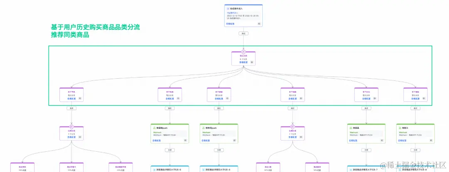Select the 34%流量 split branch node
Viewport: 449px width, 172px height.
point(22,167)
